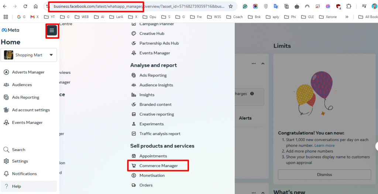This screenshot has height=194, width=378.
Task: Click the Grammarly extension icon
Action: (245, 7)
